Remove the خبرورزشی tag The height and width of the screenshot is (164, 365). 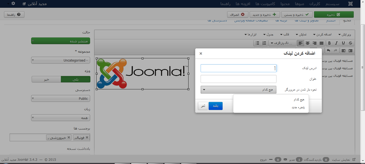(x=69, y=137)
